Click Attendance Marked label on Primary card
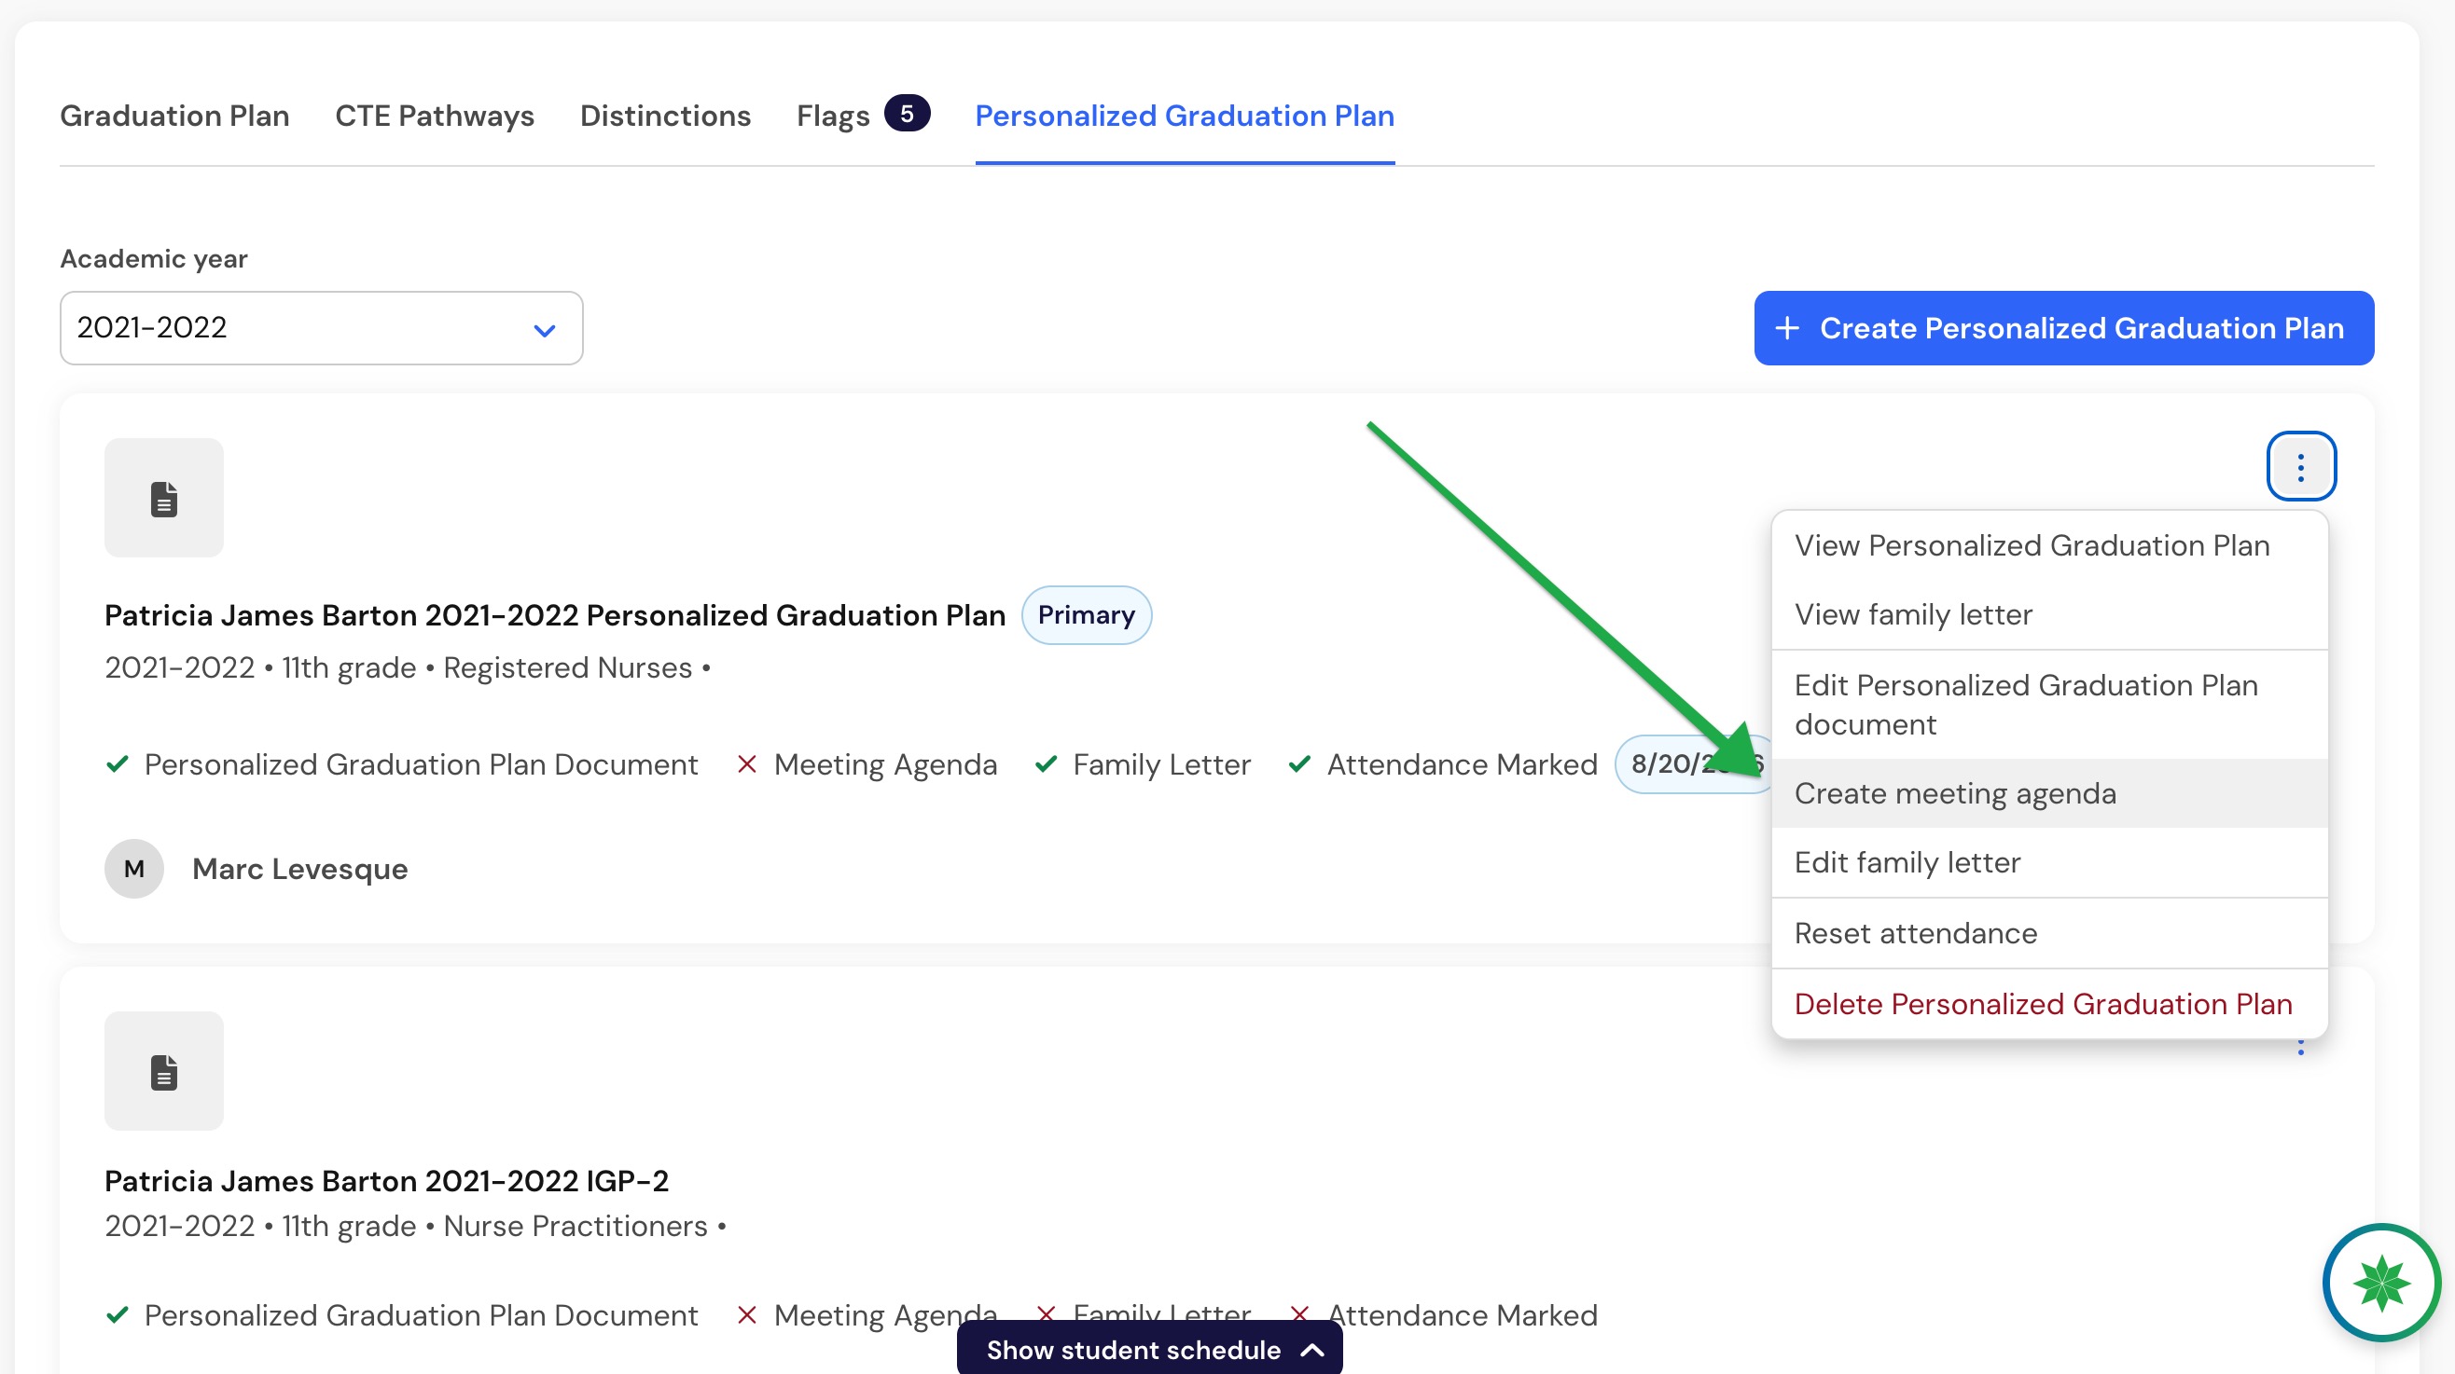 point(1462,764)
